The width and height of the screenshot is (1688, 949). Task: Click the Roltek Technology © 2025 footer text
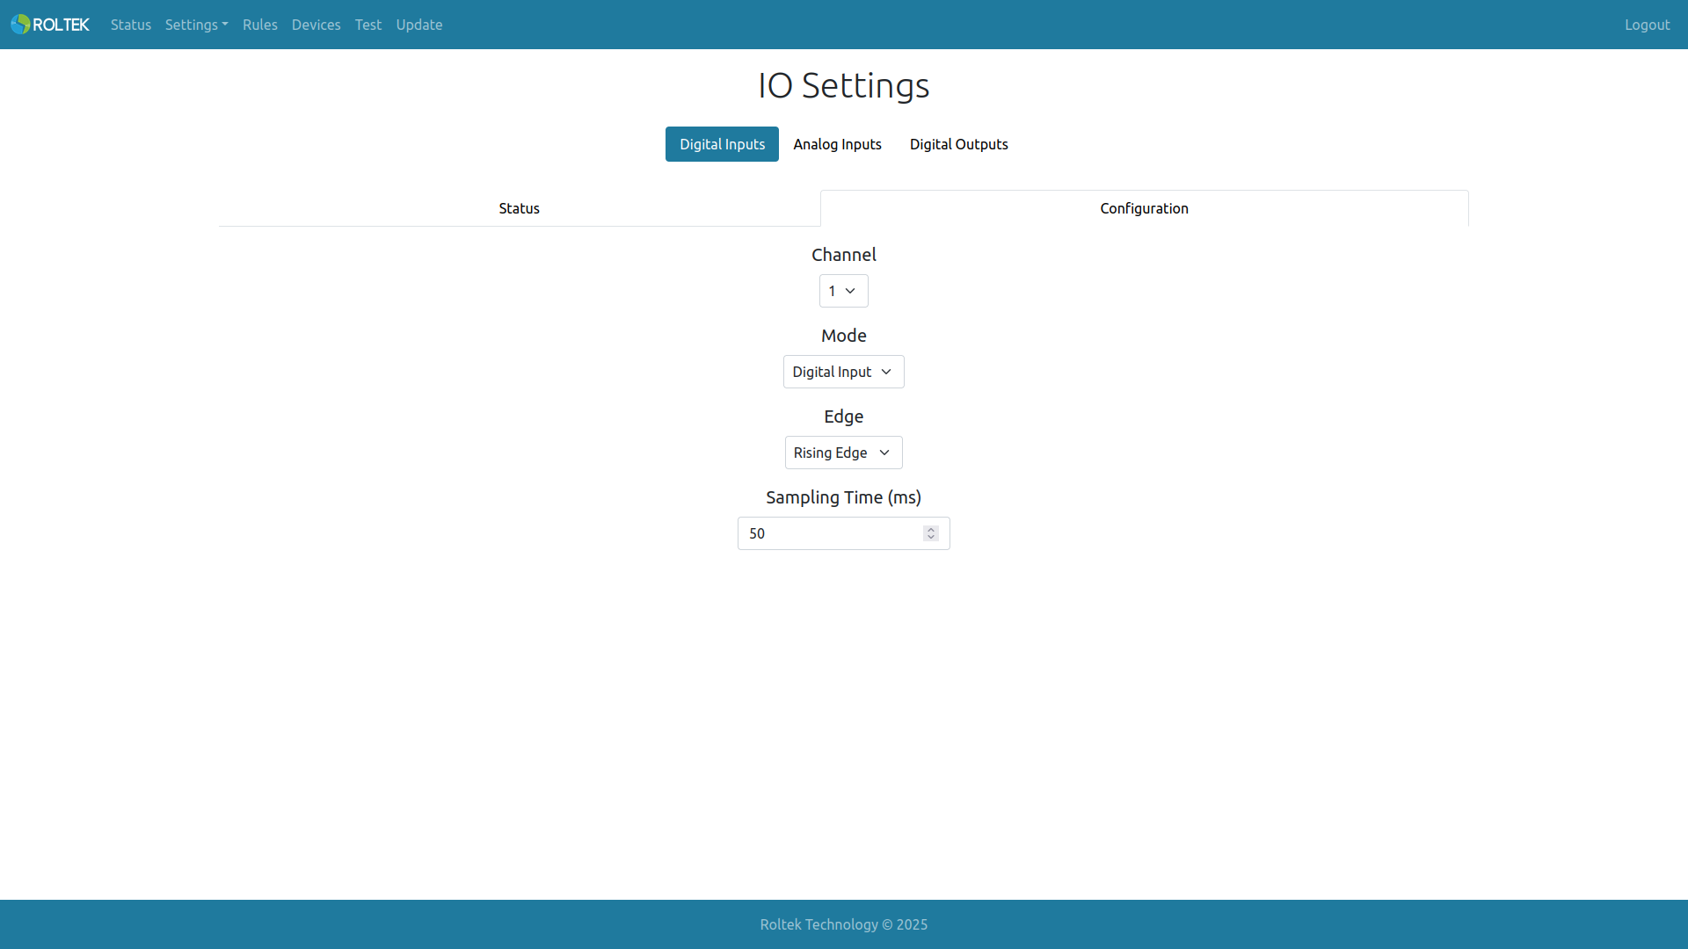coord(844,924)
